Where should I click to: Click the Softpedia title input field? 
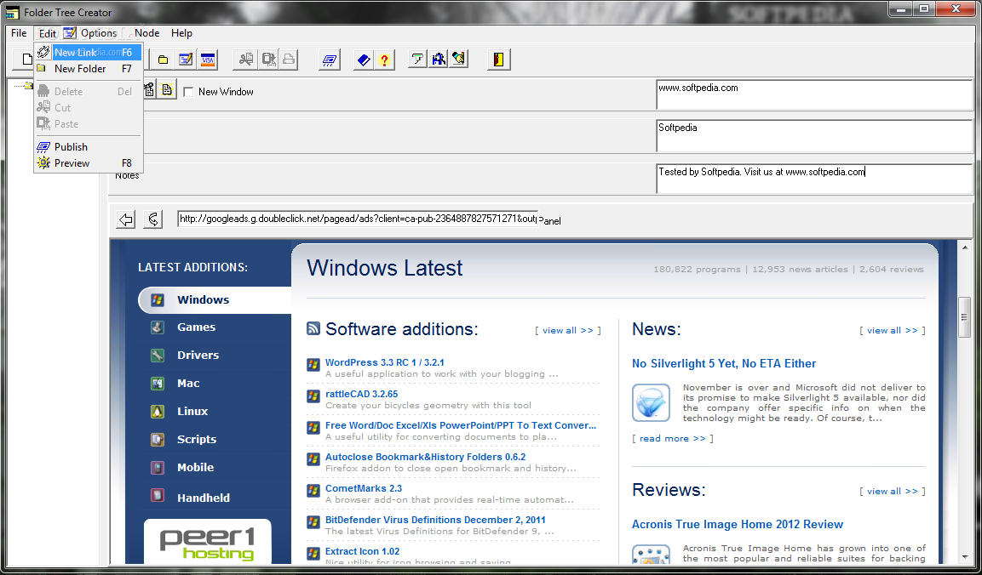(814, 135)
